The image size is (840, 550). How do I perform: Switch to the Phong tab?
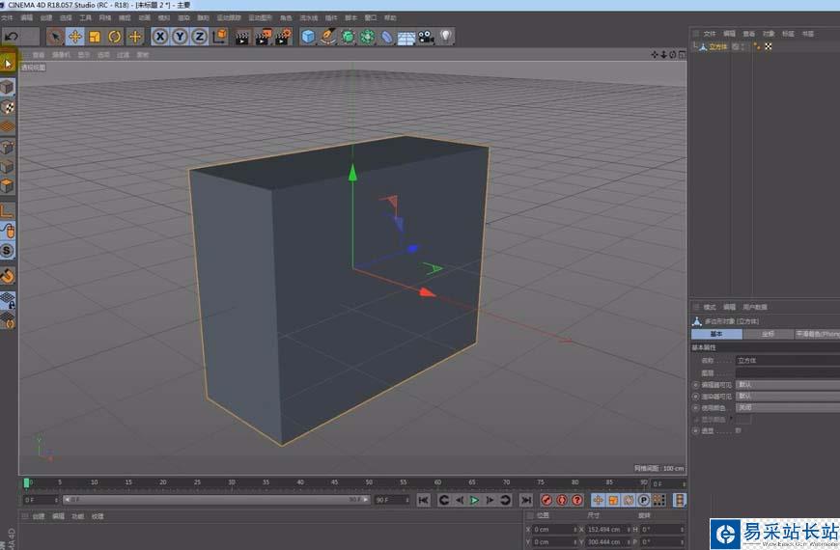817,334
